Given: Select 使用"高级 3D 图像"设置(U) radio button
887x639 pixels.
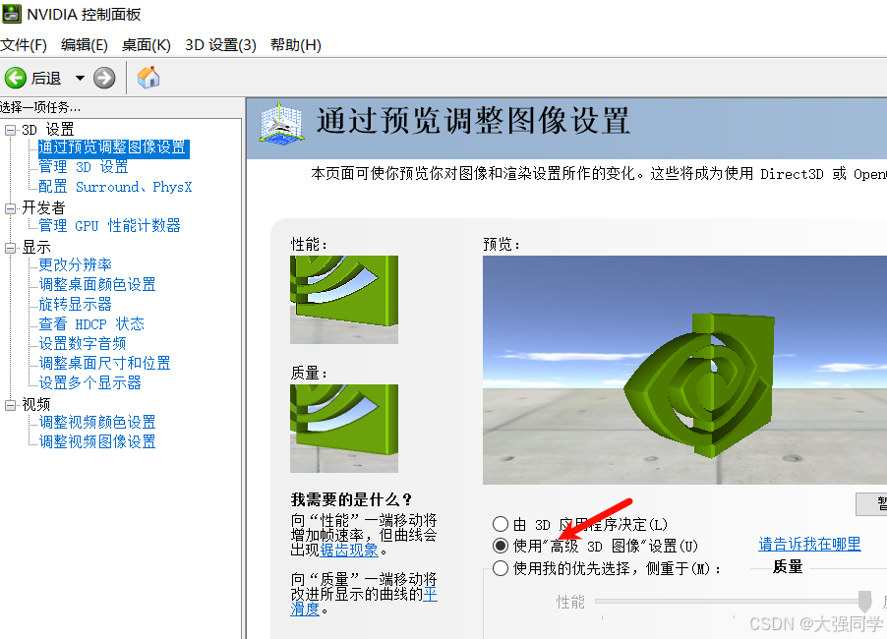Looking at the screenshot, I should (x=501, y=546).
